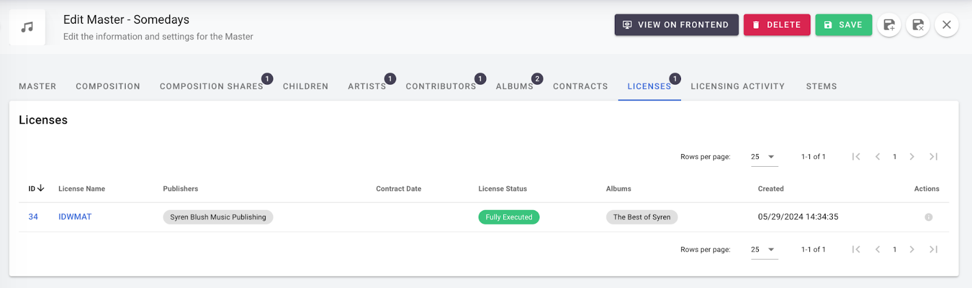972x288 pixels.
Task: Click the red Delete button
Action: [776, 25]
